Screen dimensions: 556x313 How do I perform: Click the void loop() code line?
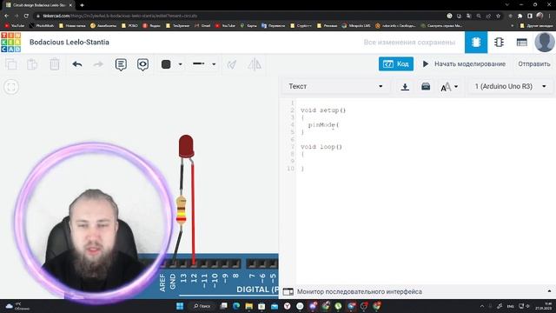pos(321,147)
